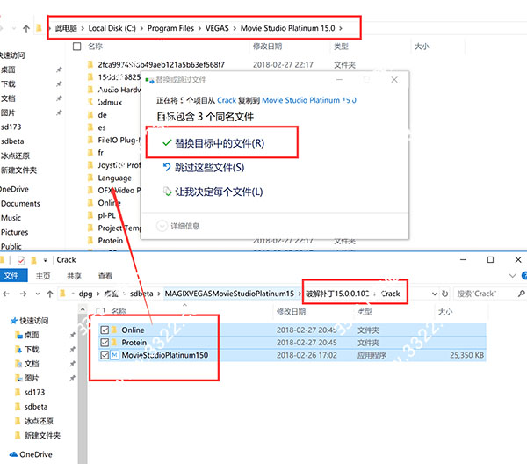This screenshot has height=464, width=527.
Task: Go up one level in Crack window
Action: pos(50,294)
